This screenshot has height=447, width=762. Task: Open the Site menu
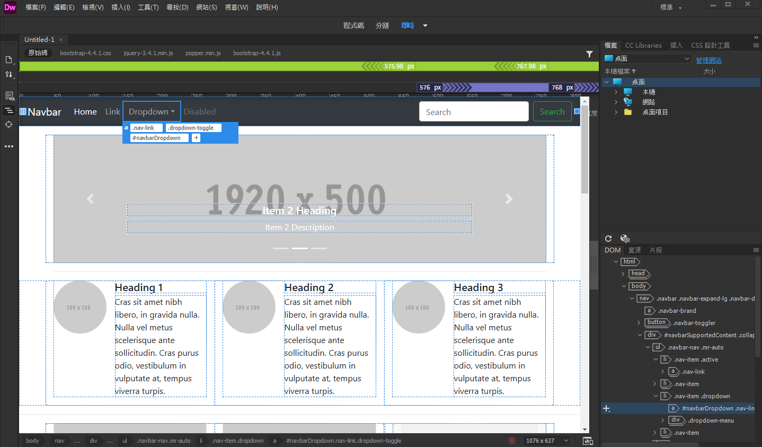[206, 7]
